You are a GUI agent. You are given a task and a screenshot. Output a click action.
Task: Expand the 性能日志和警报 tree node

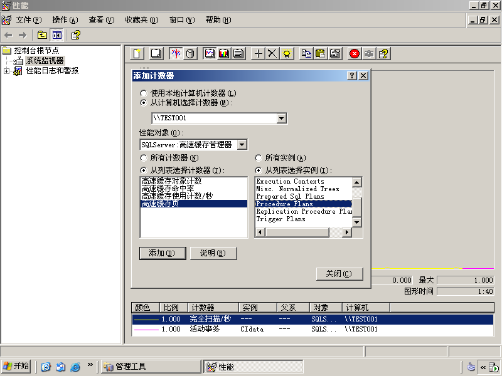[x=6, y=71]
